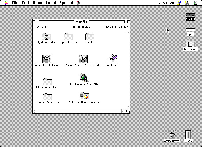Click the vertical scrollbar down arrow
Image resolution: width=202 pixels, height=147 pixels.
tap(128, 107)
